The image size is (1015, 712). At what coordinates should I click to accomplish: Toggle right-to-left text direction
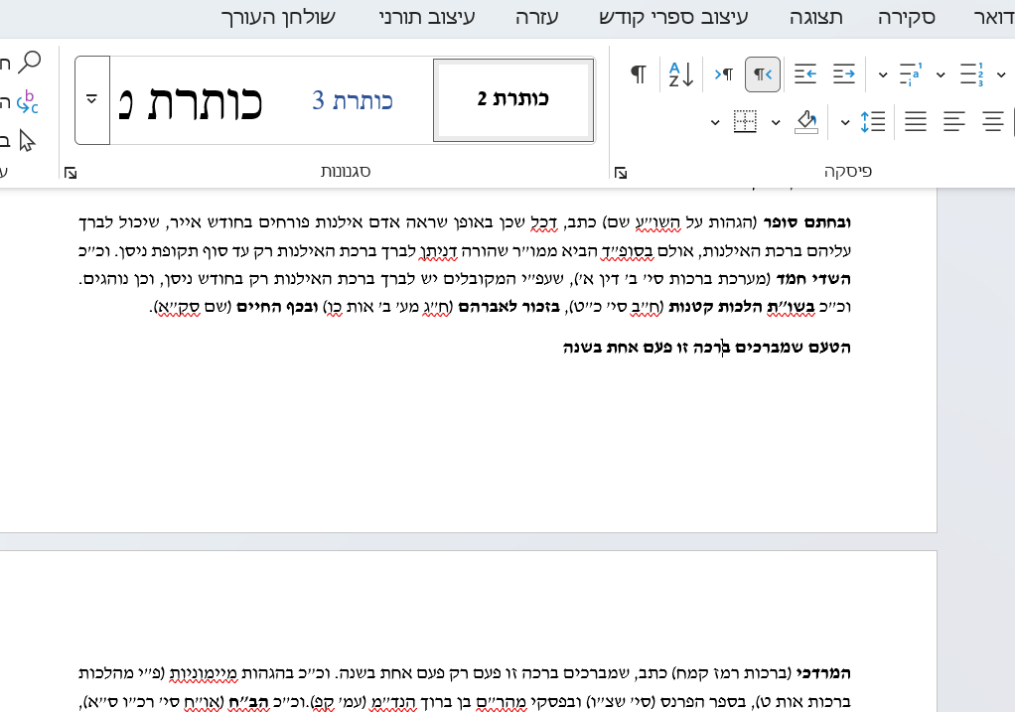[762, 73]
